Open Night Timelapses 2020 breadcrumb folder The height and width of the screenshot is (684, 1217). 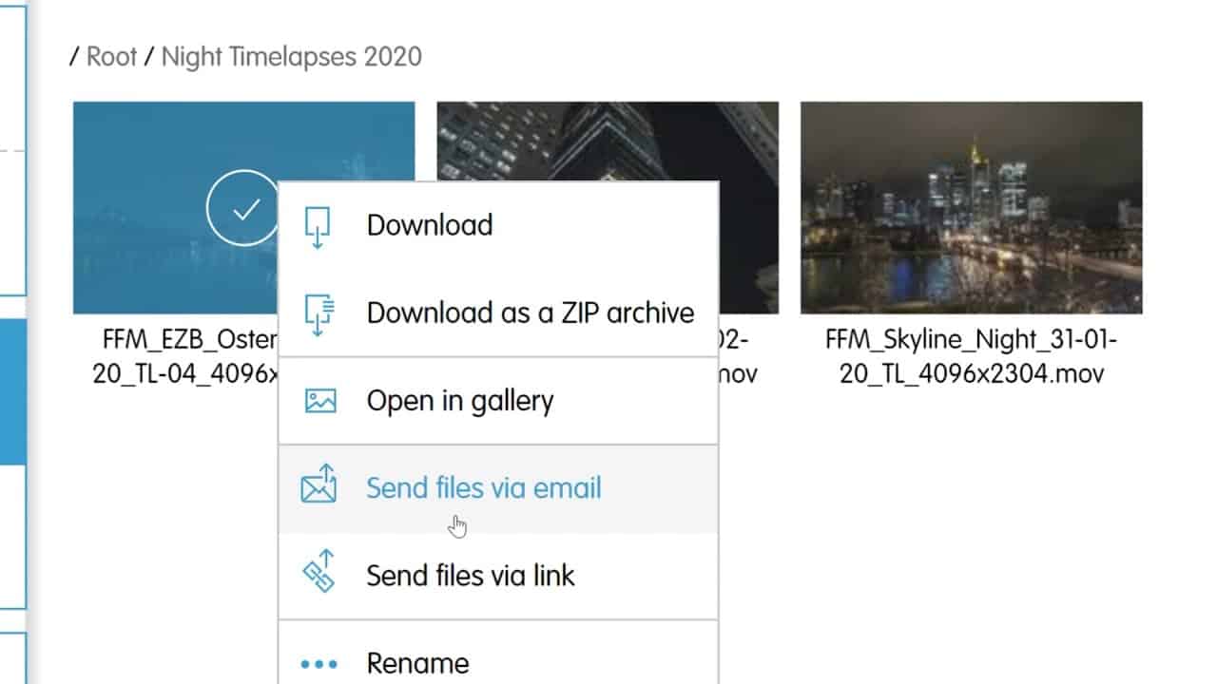coord(291,57)
